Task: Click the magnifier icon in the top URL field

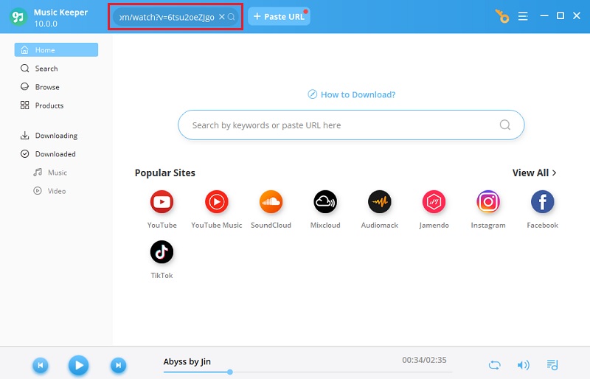Action: (232, 17)
